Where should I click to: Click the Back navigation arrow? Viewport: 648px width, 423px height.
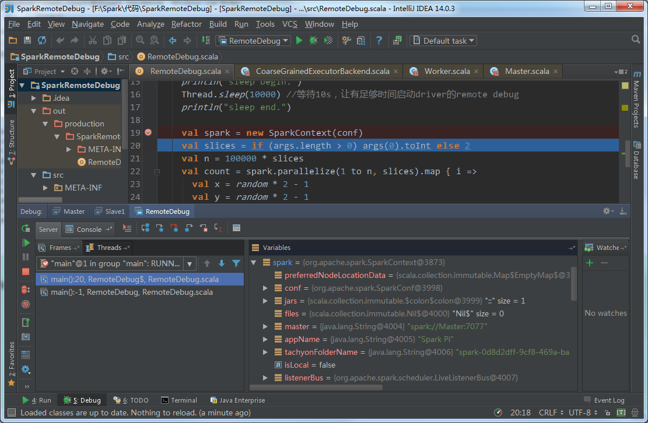tap(173, 40)
